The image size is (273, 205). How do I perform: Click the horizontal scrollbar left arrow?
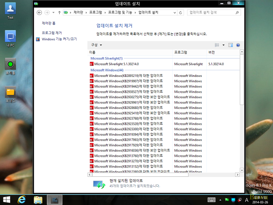[x=90, y=175]
